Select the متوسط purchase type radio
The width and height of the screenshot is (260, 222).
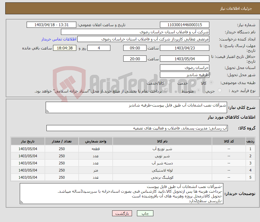[198, 90]
